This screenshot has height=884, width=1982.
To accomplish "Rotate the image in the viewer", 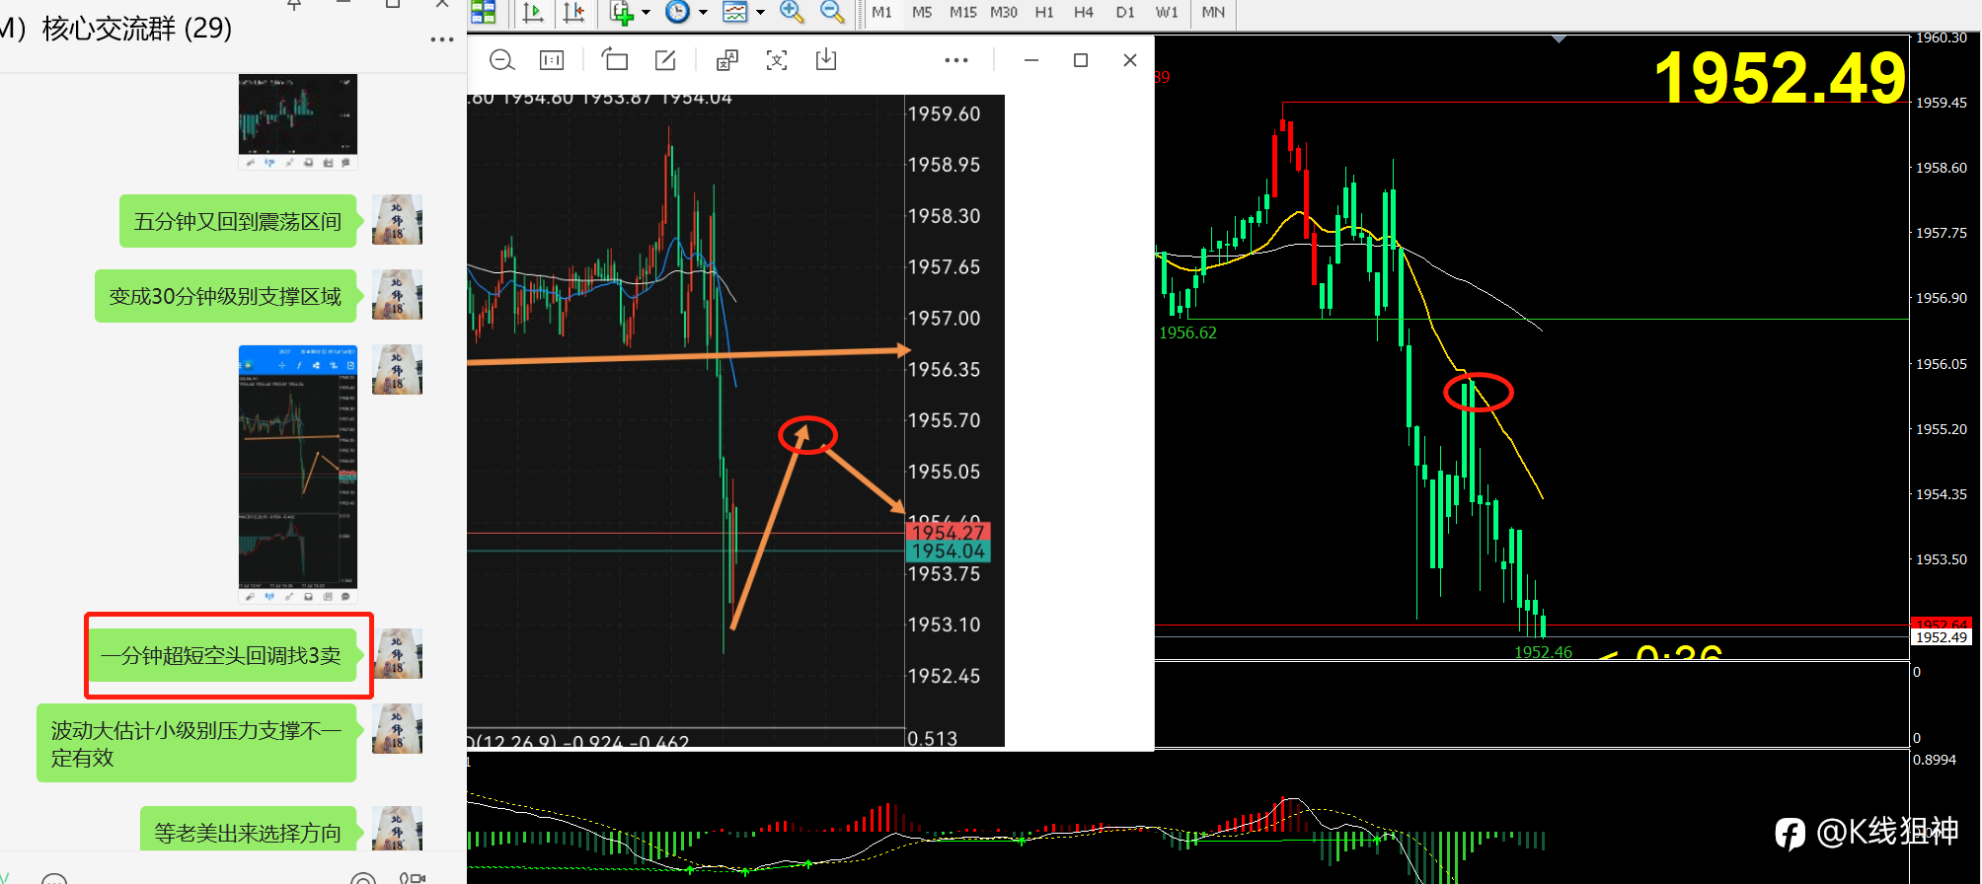I will pyautogui.click(x=615, y=60).
